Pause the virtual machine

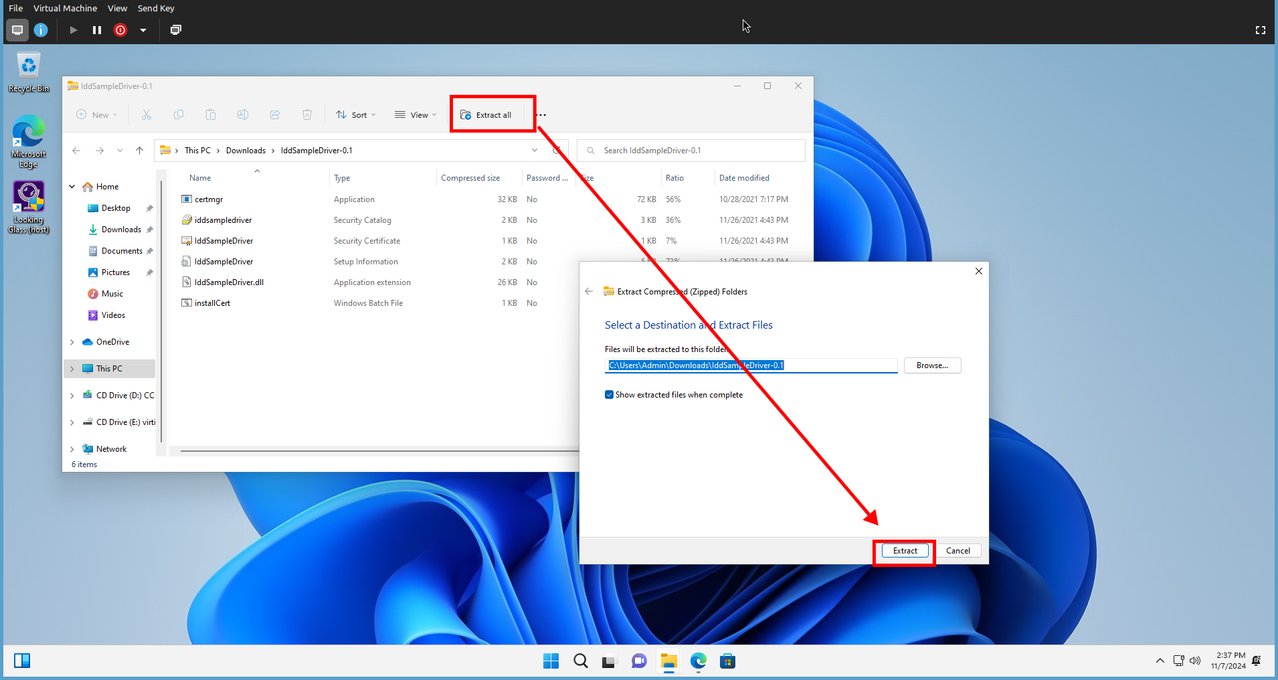tap(97, 29)
